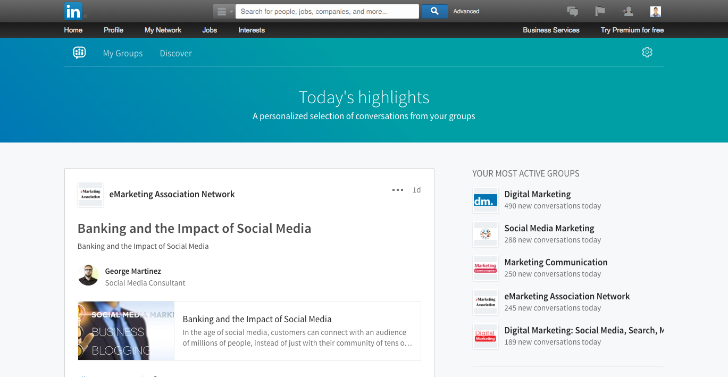Click the Marketing Communication group logo
This screenshot has height=377, width=728.
click(486, 269)
